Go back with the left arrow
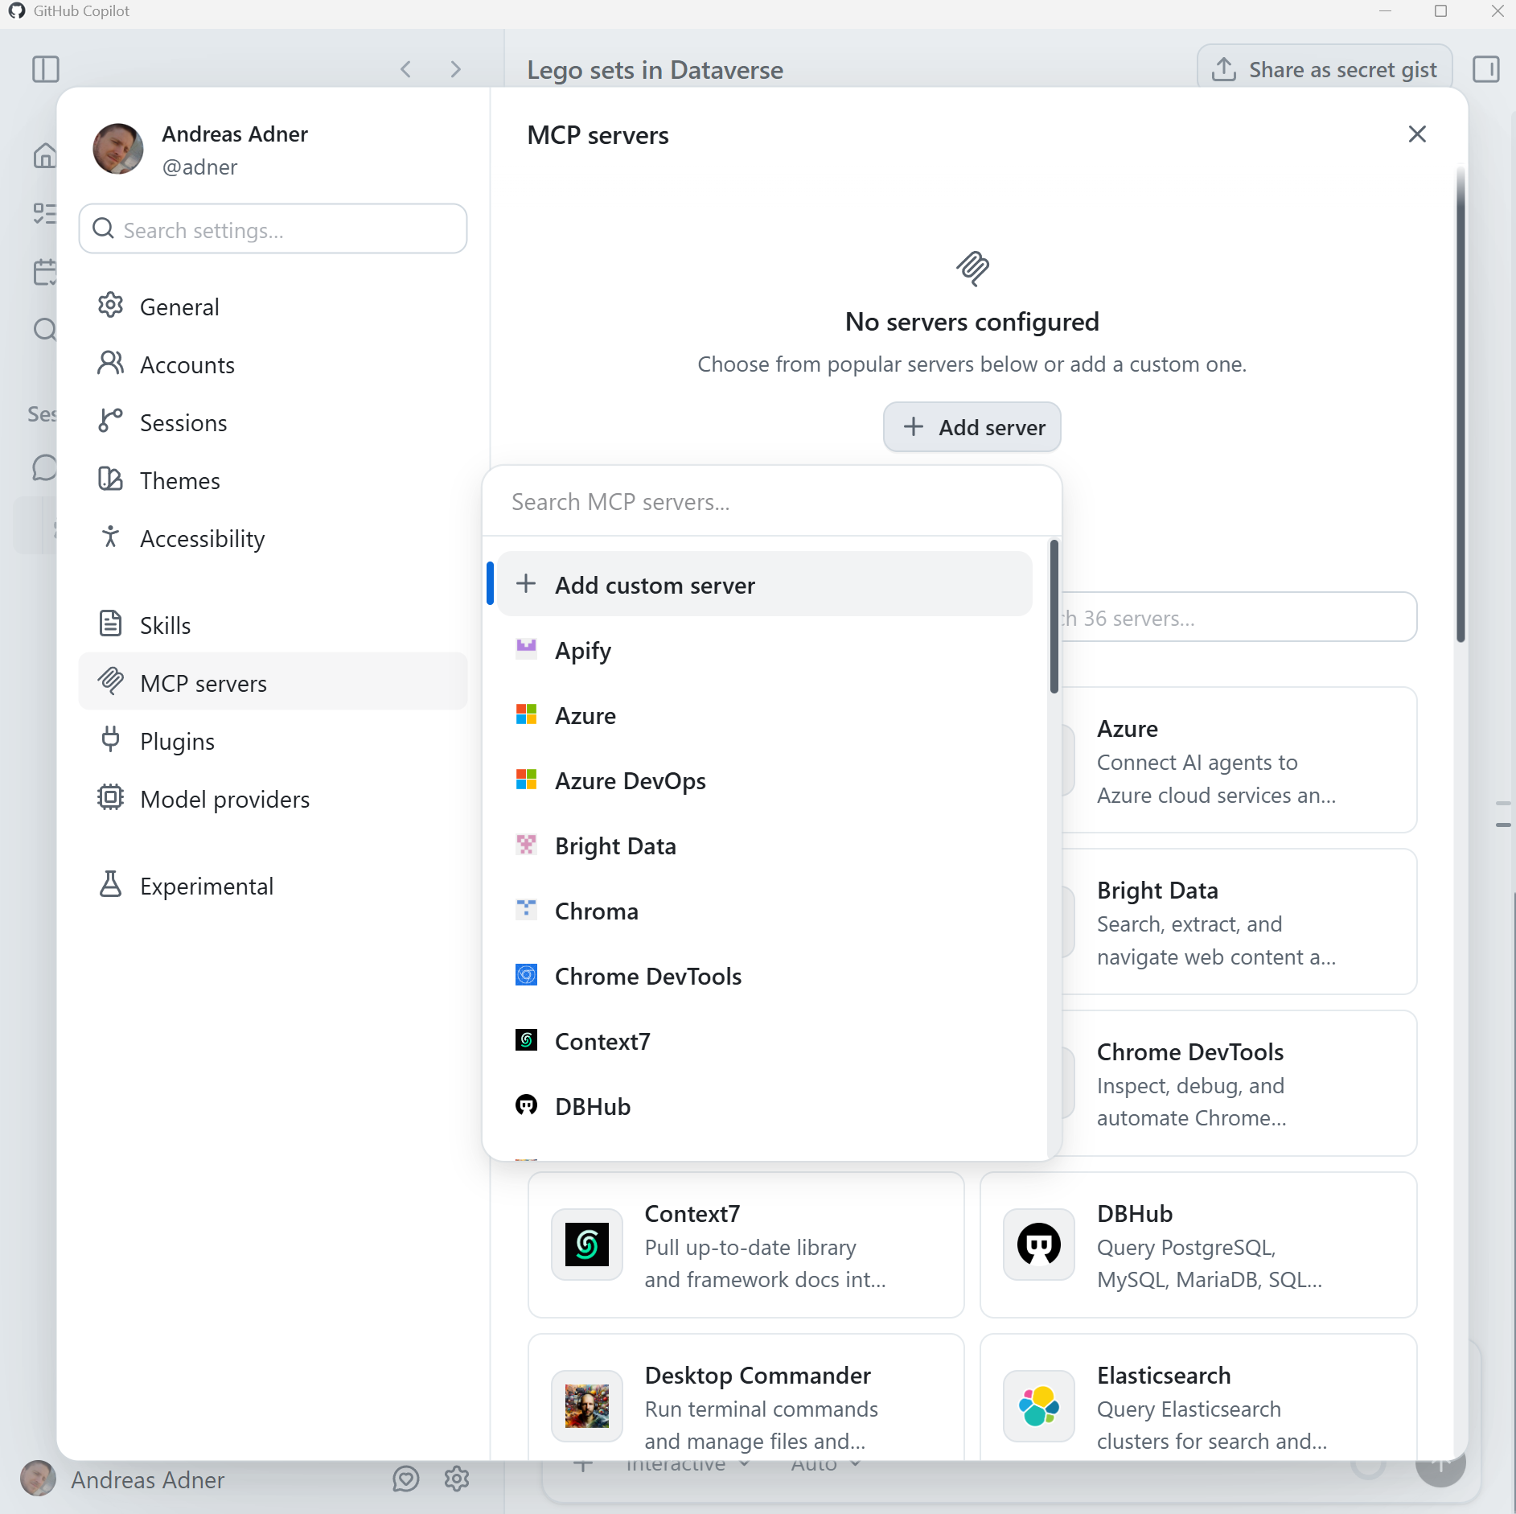 click(x=406, y=69)
